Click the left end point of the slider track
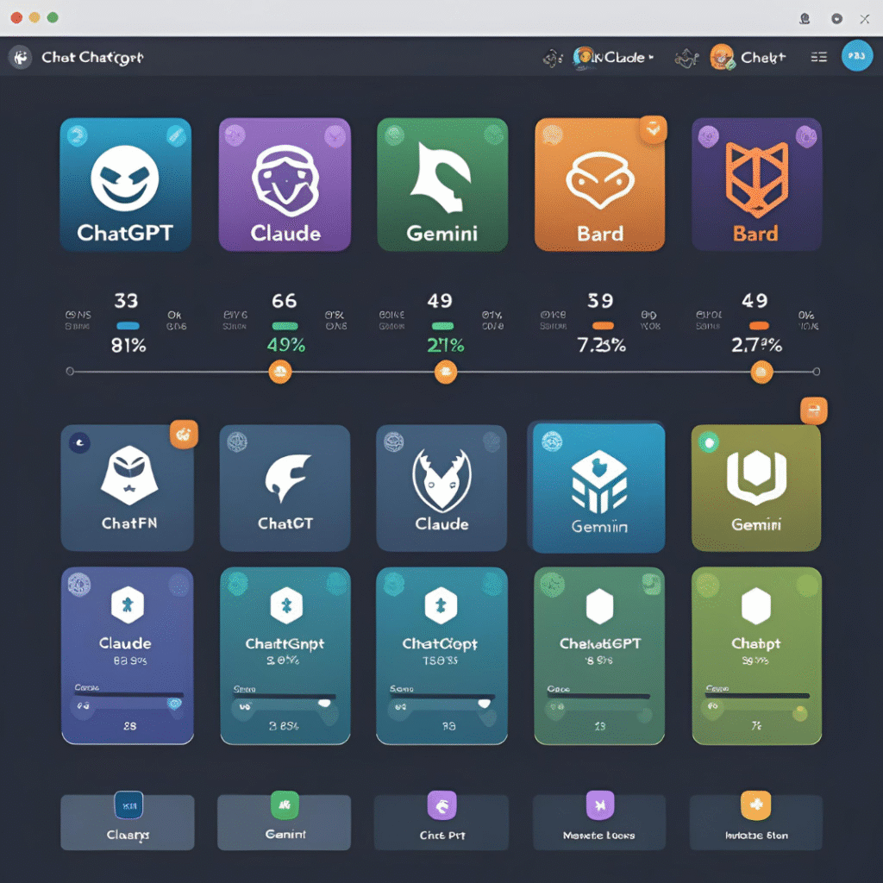This screenshot has width=883, height=883. pos(70,371)
